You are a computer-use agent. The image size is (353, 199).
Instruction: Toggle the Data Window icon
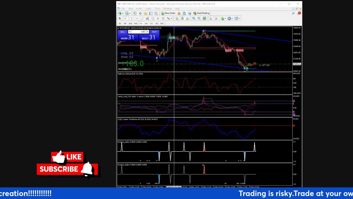140,13
